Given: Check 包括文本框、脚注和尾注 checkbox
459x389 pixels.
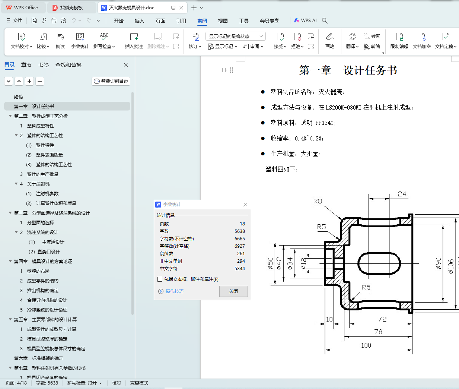Looking at the screenshot, I should tap(160, 279).
